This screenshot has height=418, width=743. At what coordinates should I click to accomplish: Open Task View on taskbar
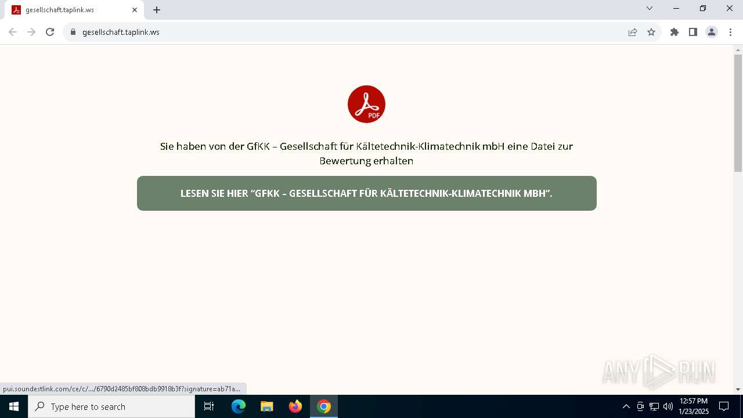pyautogui.click(x=210, y=406)
